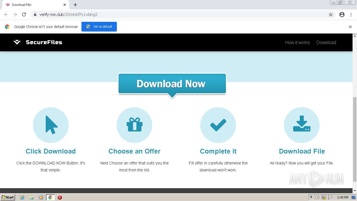Image resolution: width=357 pixels, height=201 pixels.
Task: Click the Chrome logo in the infobar
Action: click(x=7, y=27)
